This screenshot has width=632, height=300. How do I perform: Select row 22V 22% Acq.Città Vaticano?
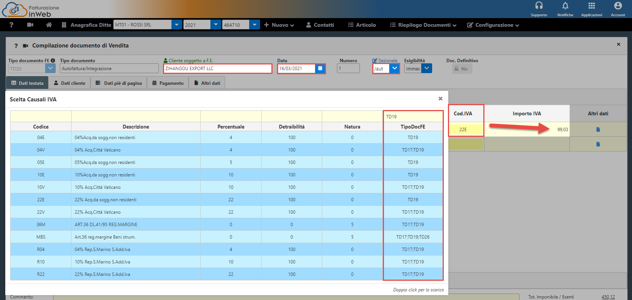point(227,212)
